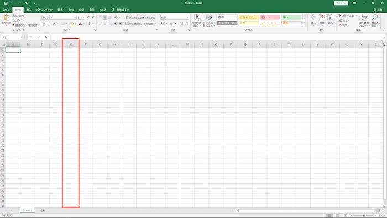Expand the Name Box dropdown arrow
387x218 pixels.
point(19,37)
